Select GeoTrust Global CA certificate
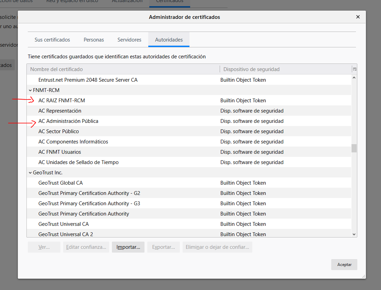The image size is (381, 290). click(189, 183)
